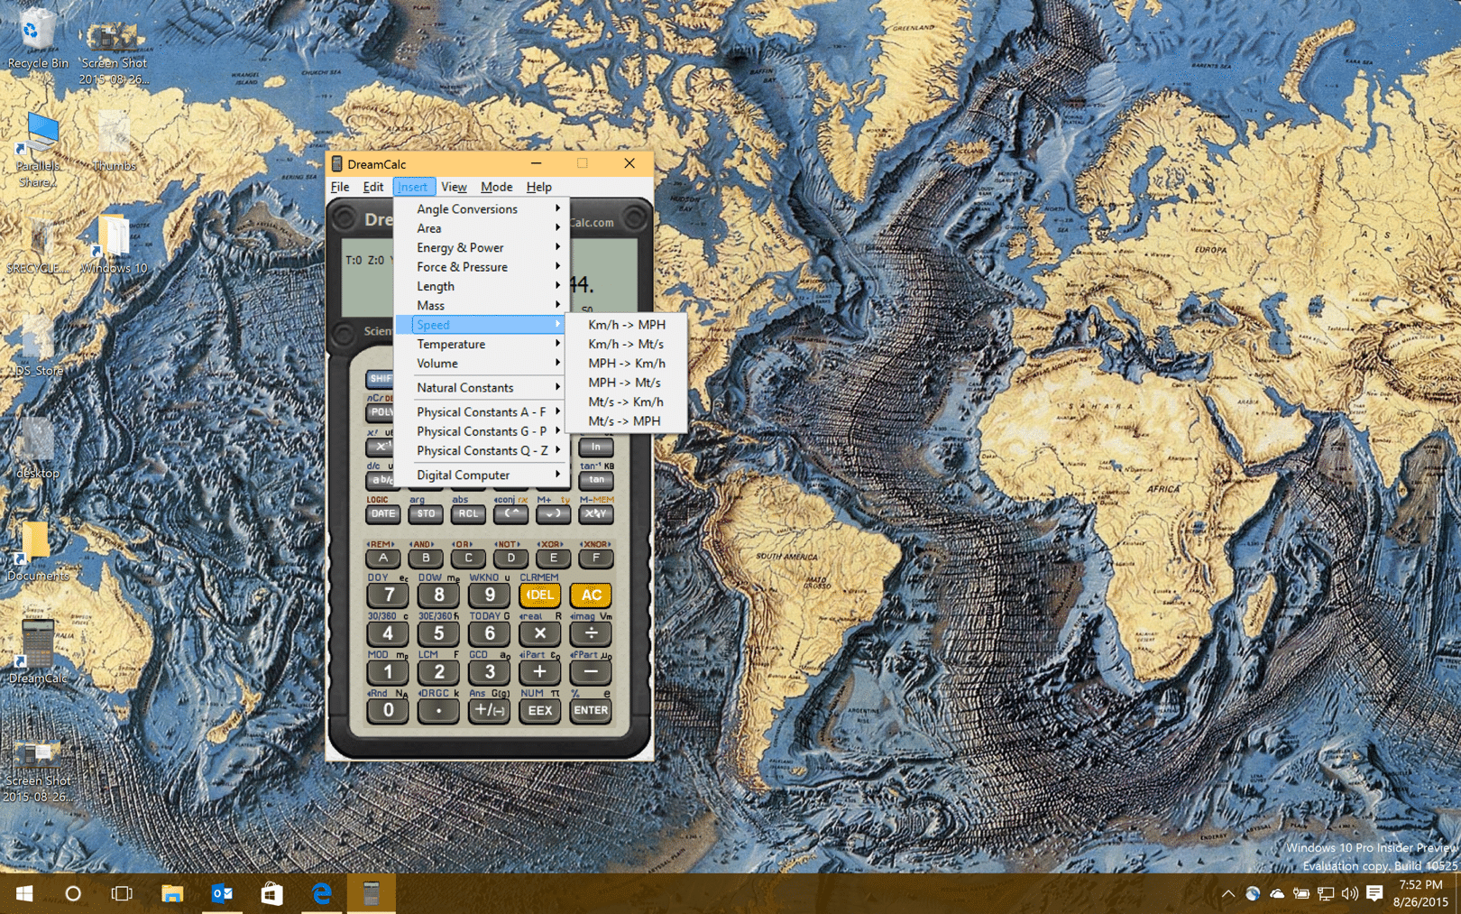Open File Explorer from taskbar
Image resolution: width=1461 pixels, height=914 pixels.
[x=172, y=893]
